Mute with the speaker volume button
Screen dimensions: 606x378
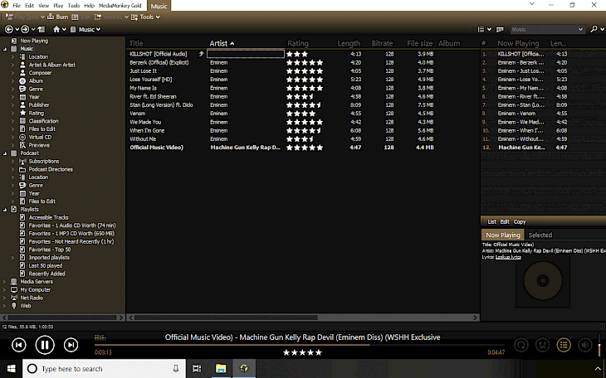[x=584, y=345]
